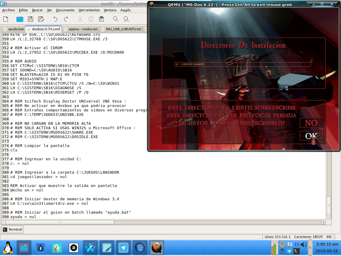Click the globe browser taskbar icon

[x=140, y=248]
